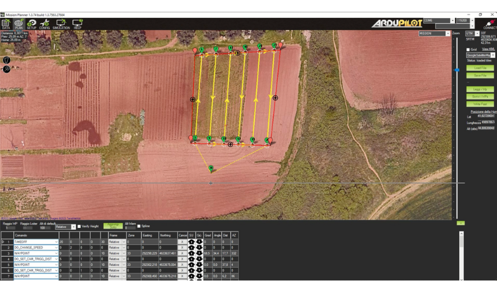Open the HELP screen

(x=77, y=24)
